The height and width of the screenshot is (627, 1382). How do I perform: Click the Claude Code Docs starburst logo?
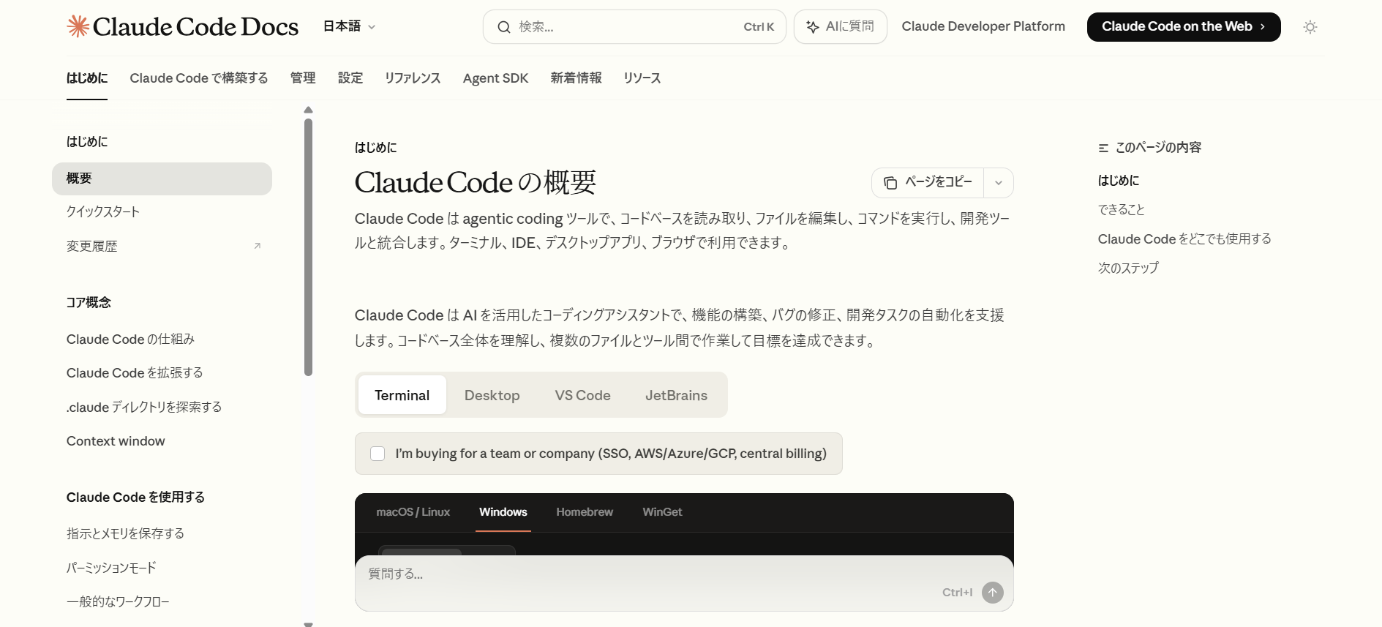78,26
